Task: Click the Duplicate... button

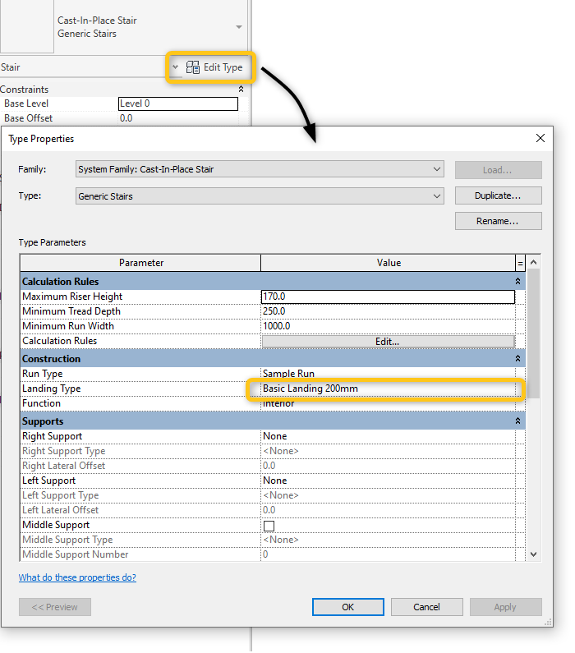Action: [498, 195]
